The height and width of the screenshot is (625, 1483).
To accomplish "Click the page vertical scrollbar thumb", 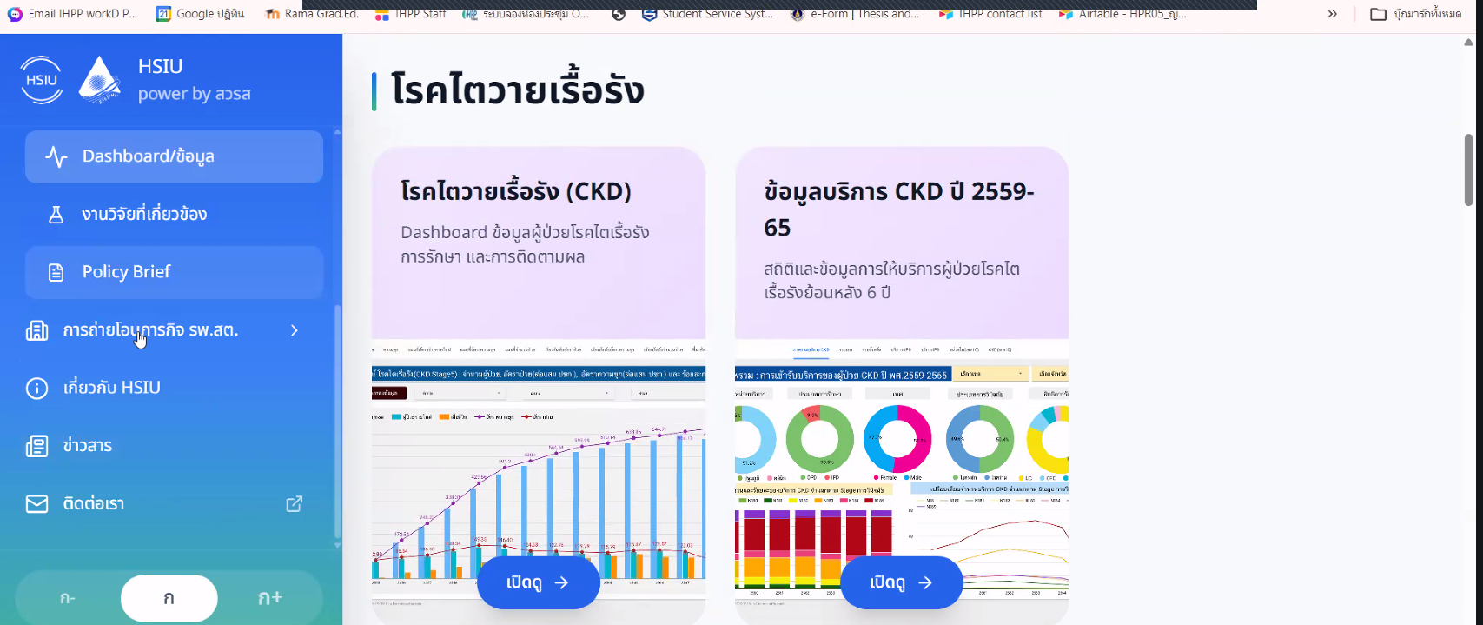I will click(x=1468, y=170).
